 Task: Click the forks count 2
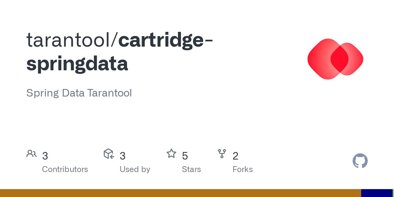tap(235, 156)
